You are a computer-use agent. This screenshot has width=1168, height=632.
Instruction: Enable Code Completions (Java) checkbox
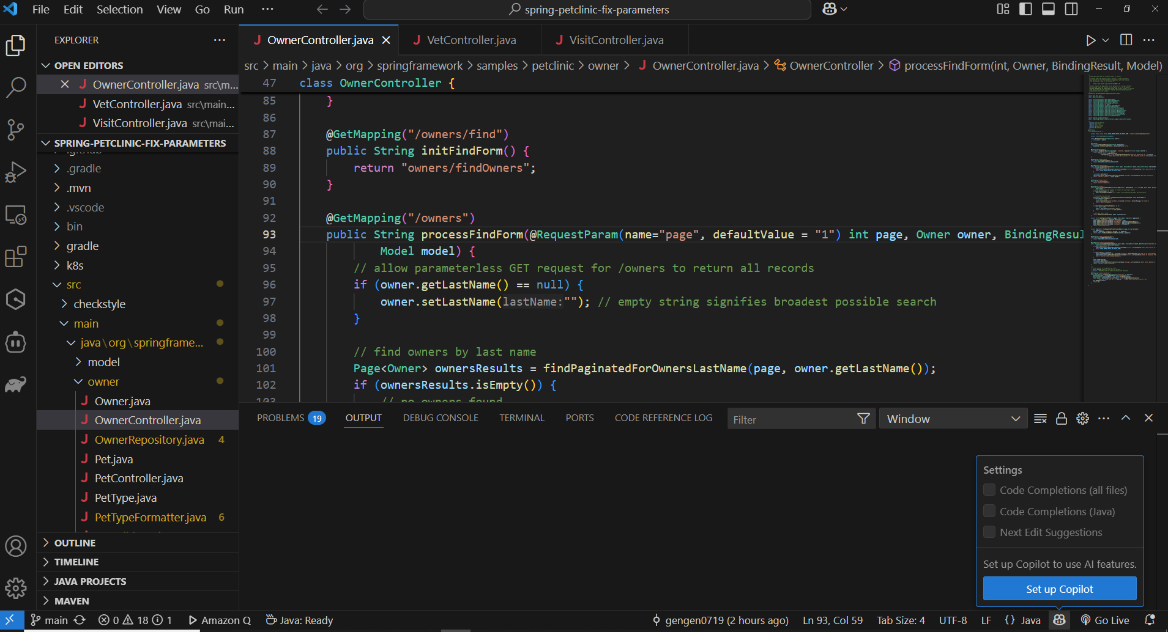989,511
